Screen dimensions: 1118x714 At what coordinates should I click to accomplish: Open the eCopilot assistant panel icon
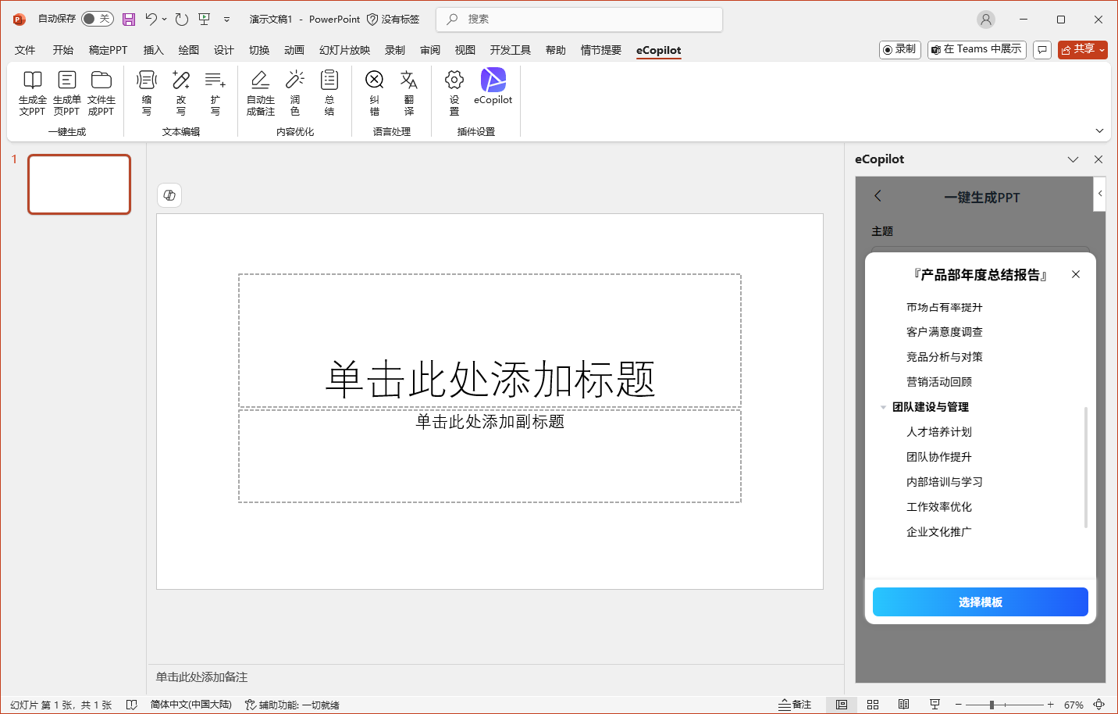493,86
